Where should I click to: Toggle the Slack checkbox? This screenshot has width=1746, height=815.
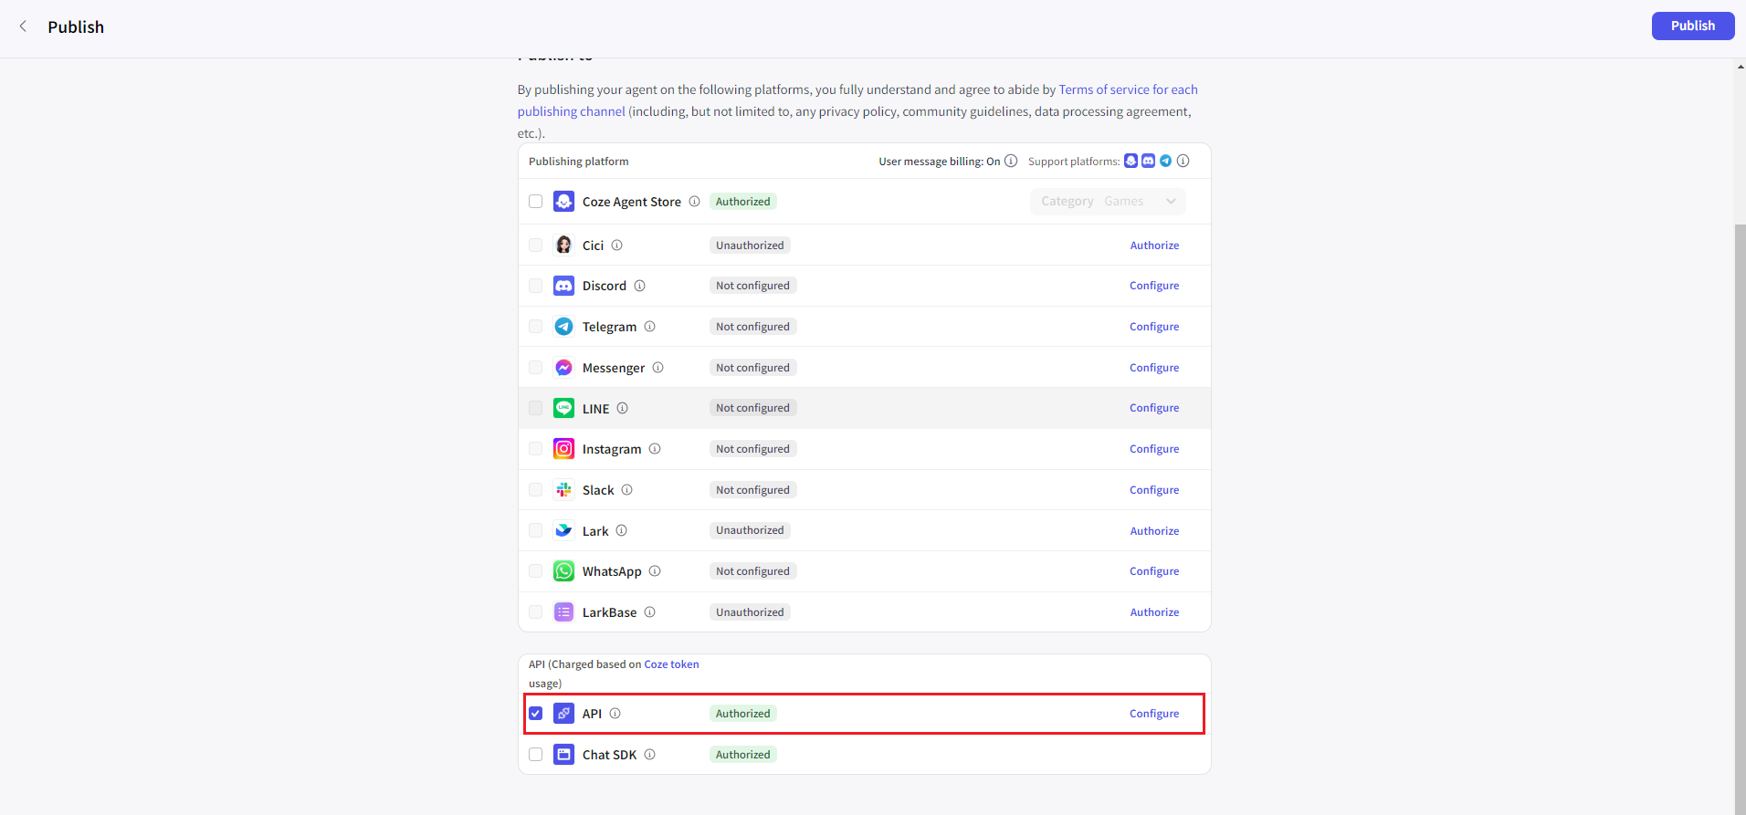[x=536, y=490]
